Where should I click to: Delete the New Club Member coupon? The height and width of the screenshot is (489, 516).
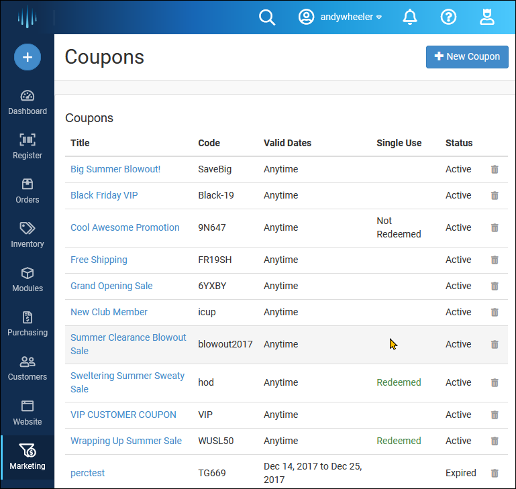coord(495,313)
